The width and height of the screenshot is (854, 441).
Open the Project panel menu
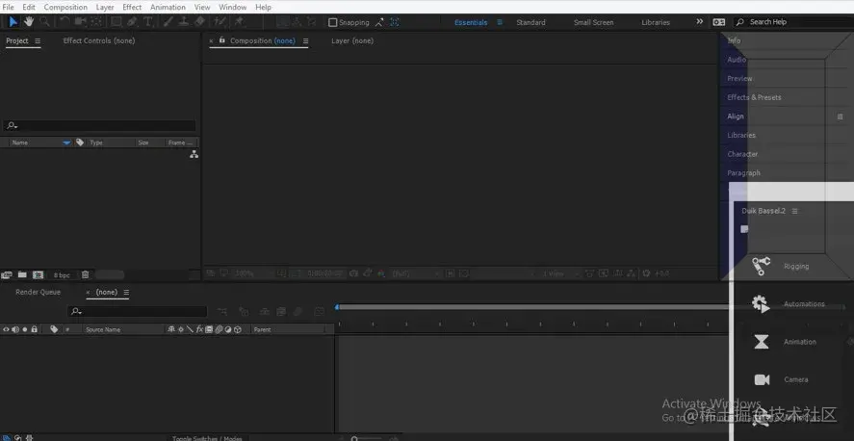tap(38, 40)
